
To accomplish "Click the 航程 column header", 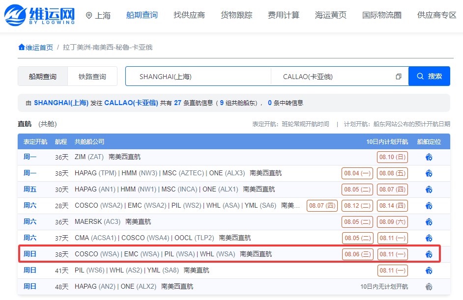I will pyautogui.click(x=61, y=141).
